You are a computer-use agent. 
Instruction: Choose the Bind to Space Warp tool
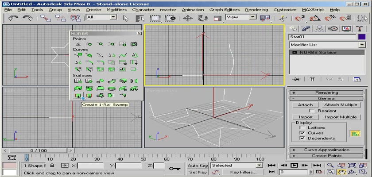pos(75,18)
